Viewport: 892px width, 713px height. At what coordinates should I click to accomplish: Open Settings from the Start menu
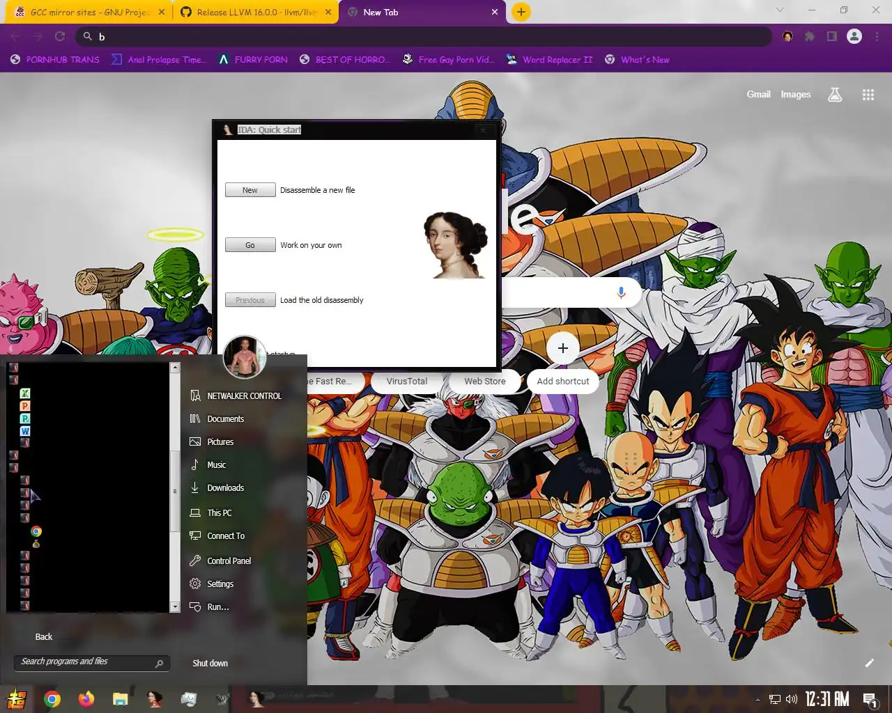211,583
